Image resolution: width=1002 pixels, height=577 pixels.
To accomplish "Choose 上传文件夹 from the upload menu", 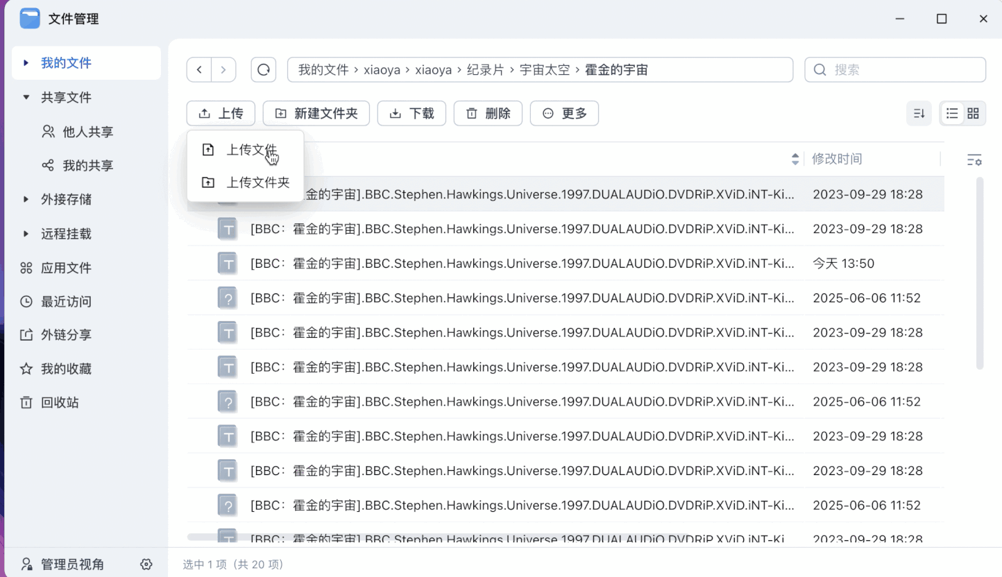I will click(x=257, y=182).
